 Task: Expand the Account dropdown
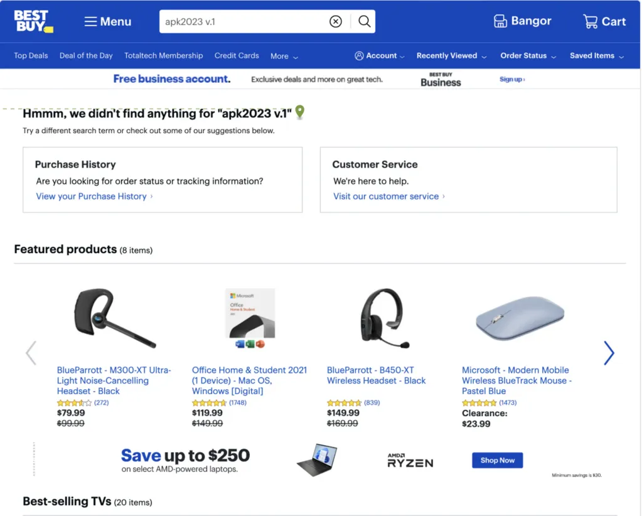click(380, 56)
